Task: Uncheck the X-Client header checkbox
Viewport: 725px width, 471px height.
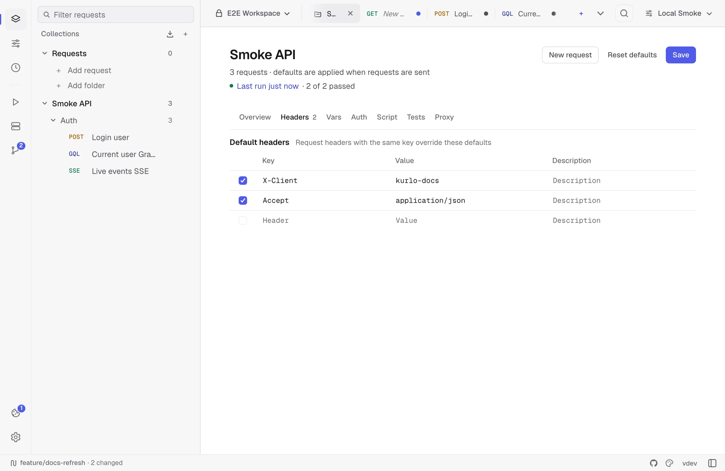Action: [243, 181]
